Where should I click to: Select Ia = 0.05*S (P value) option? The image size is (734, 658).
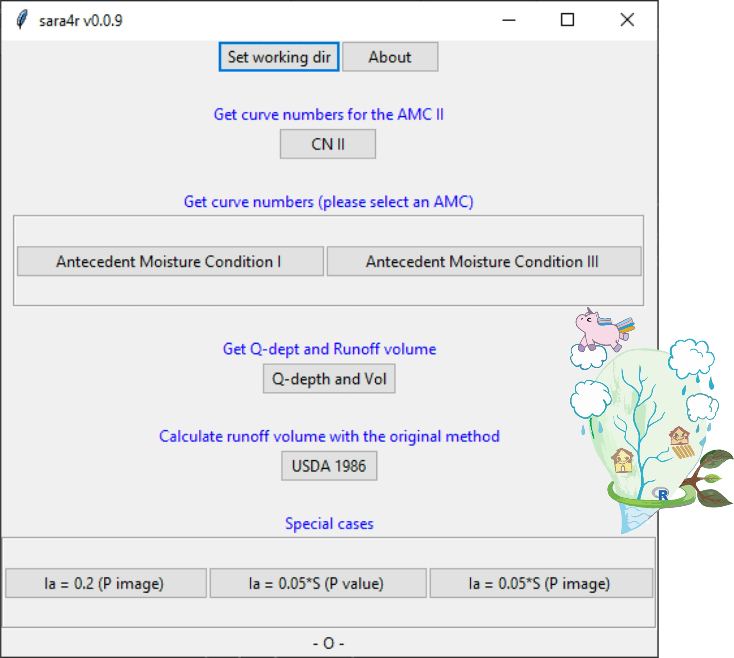tap(317, 583)
